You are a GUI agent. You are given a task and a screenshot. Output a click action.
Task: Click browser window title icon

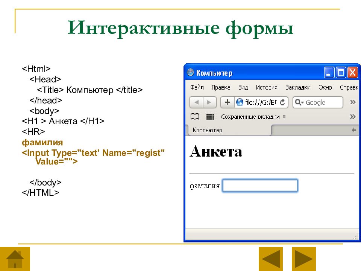190,72
